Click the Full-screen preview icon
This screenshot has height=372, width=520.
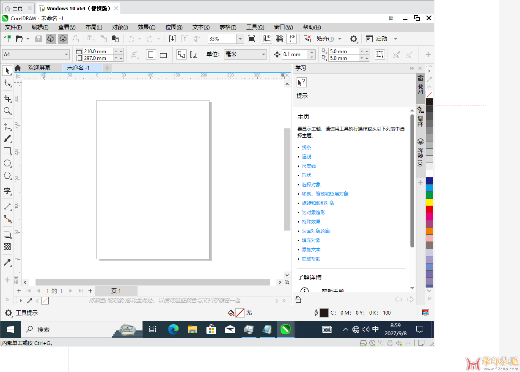point(251,39)
